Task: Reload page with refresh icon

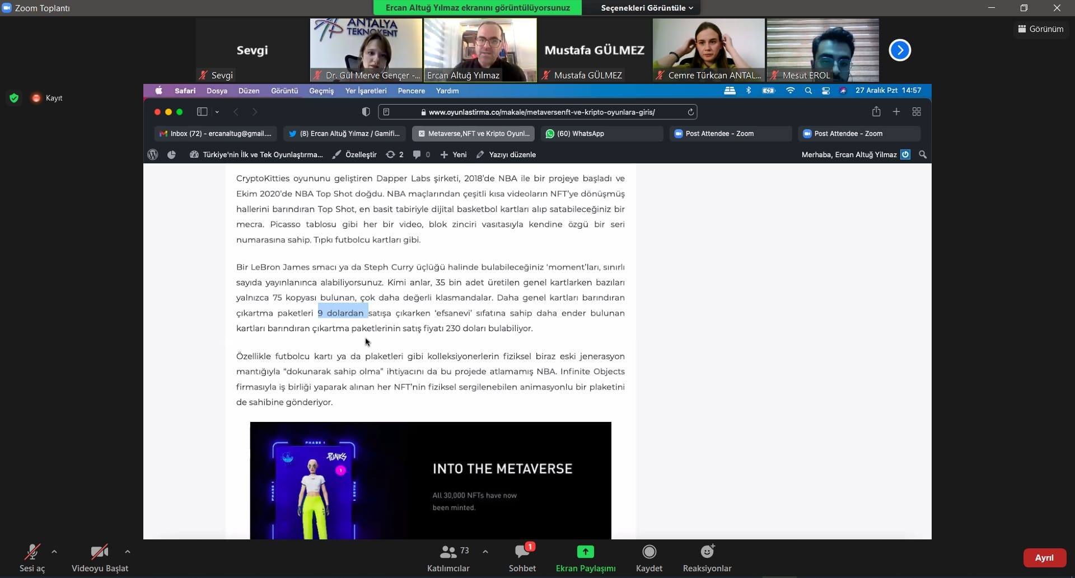Action: (x=690, y=112)
